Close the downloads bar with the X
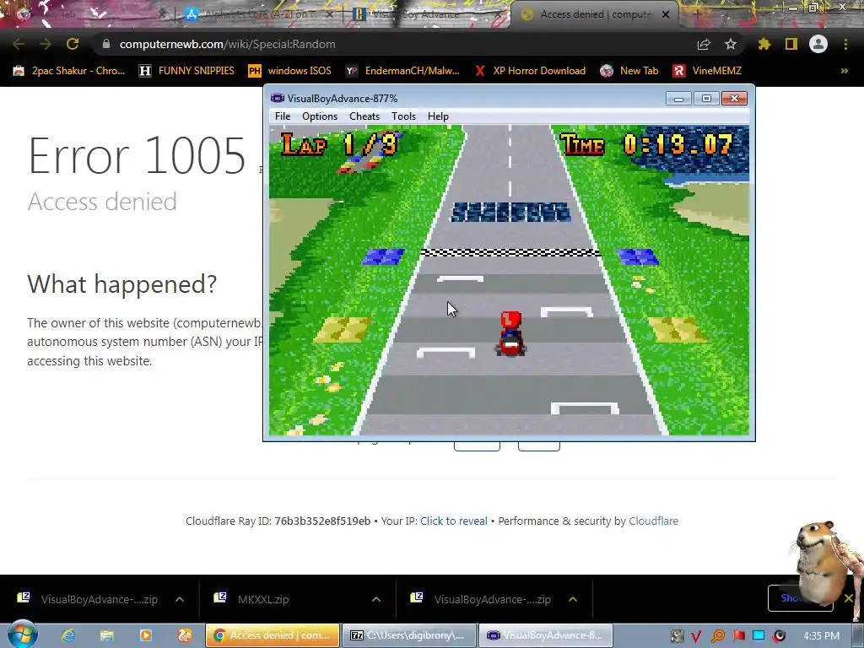The height and width of the screenshot is (648, 864). pyautogui.click(x=849, y=598)
